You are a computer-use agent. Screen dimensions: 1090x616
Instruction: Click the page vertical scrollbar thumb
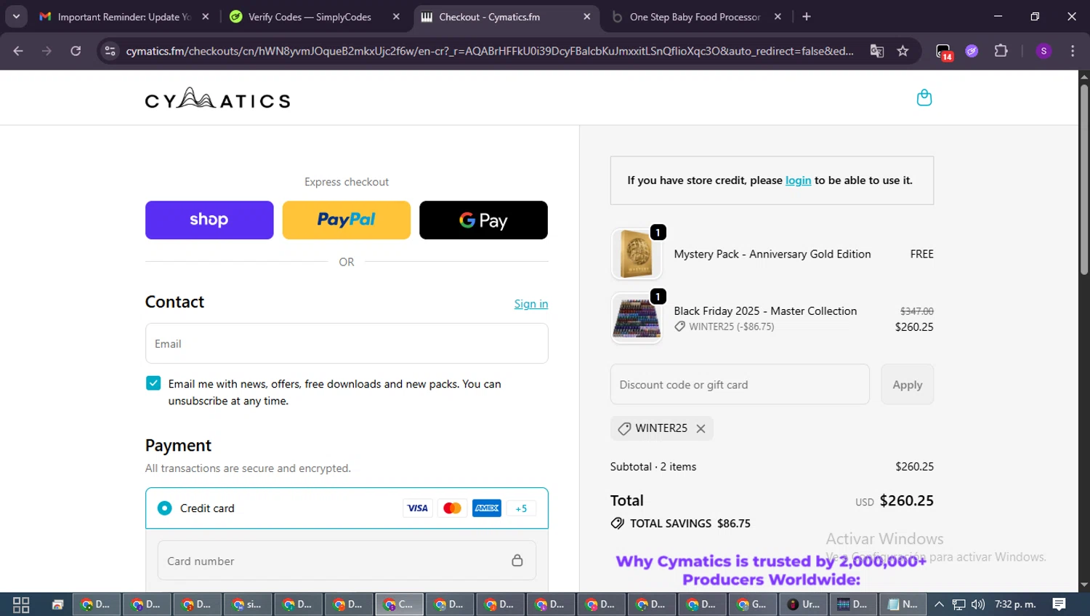[x=1084, y=179]
